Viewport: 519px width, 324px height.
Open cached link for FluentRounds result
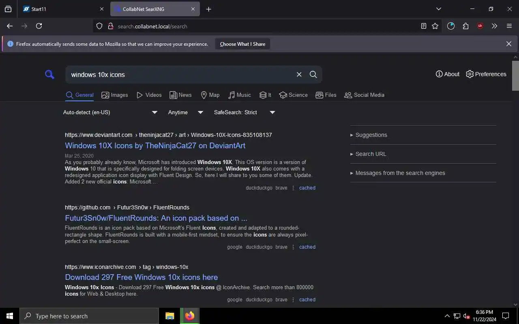coord(307,247)
